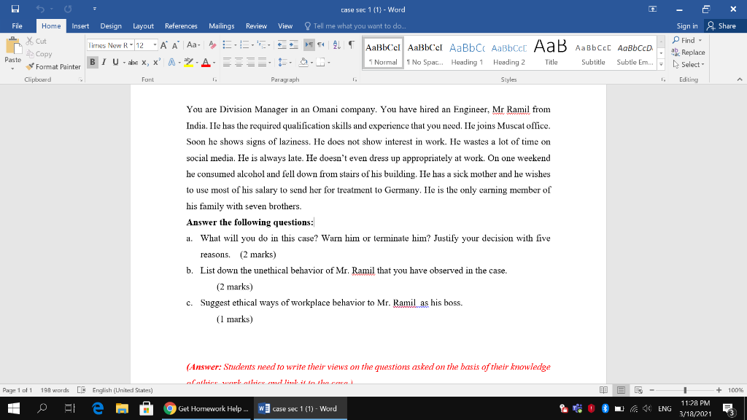Toggle Strikethrough formatting

point(133,61)
